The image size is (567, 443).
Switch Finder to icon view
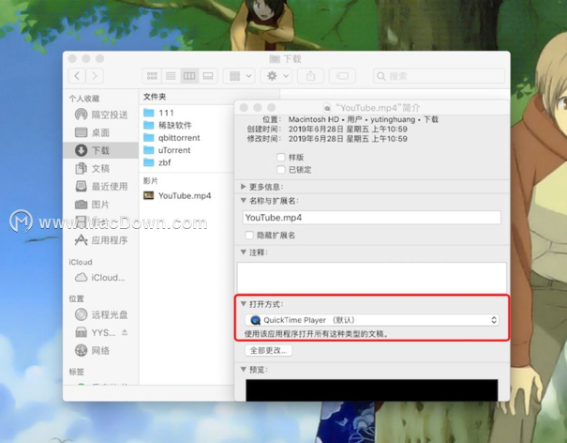pos(152,76)
